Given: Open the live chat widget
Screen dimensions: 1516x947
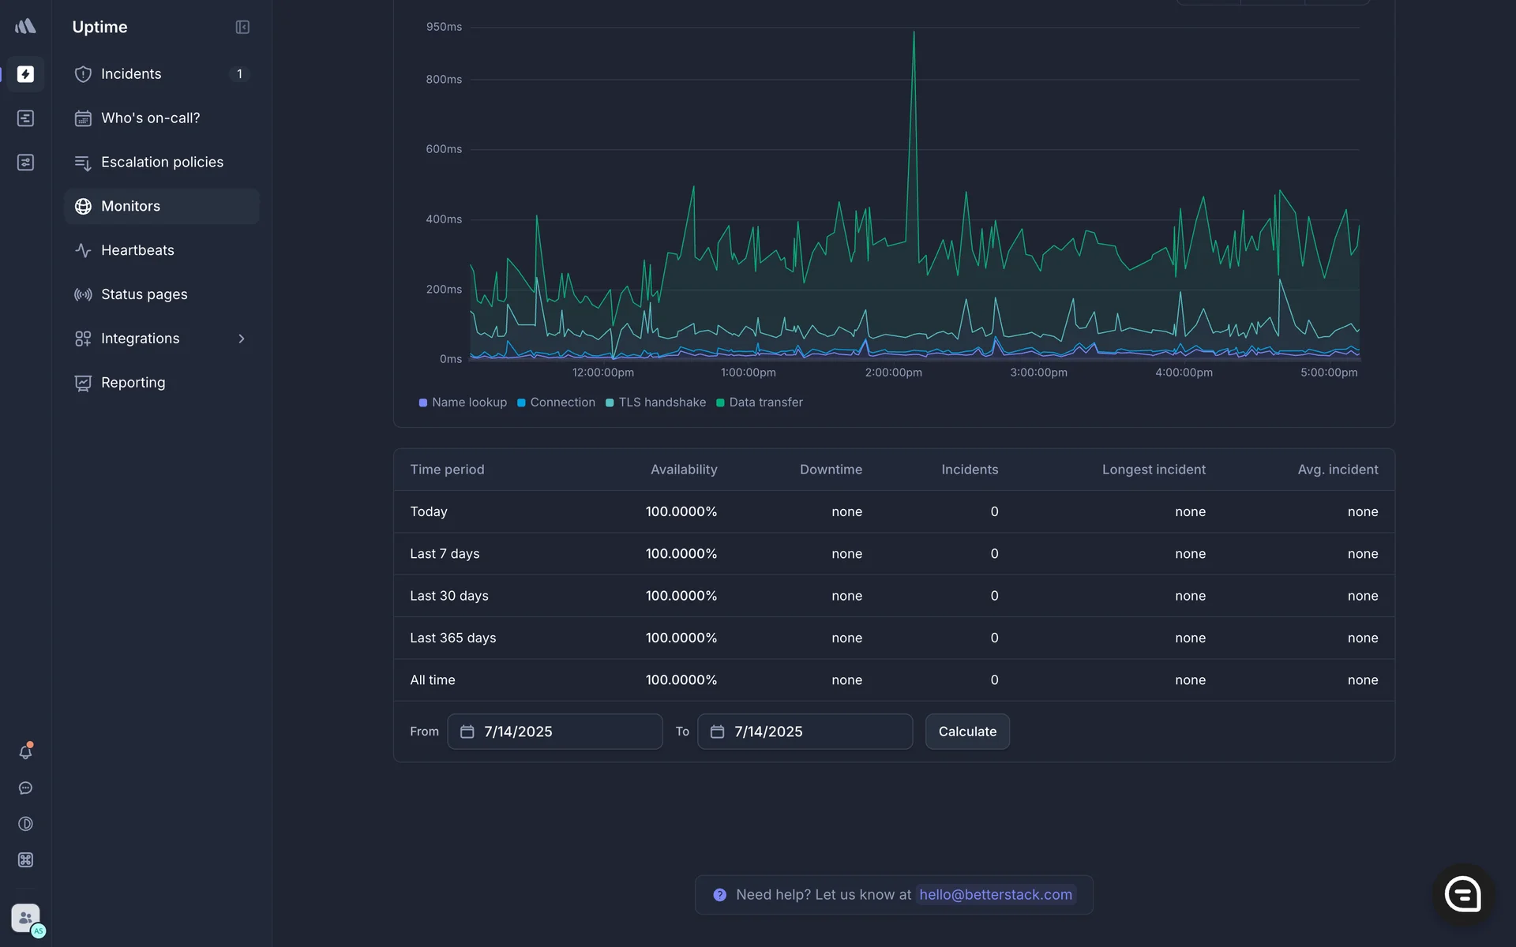Looking at the screenshot, I should tap(1462, 894).
